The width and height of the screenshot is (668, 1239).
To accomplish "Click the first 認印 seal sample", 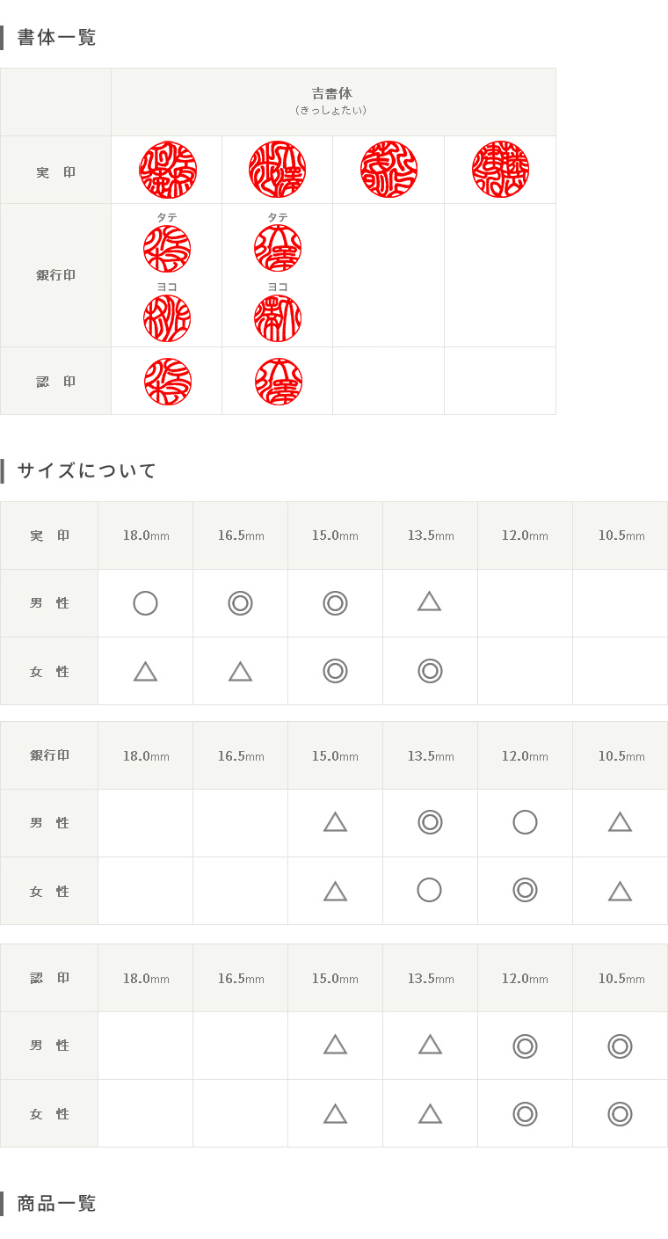I will point(168,382).
